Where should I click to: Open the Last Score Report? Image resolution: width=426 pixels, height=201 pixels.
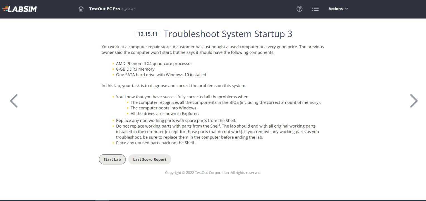[150, 159]
